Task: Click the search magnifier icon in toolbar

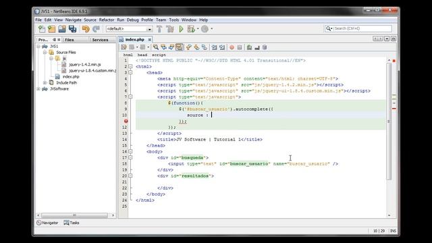Action: point(328,28)
